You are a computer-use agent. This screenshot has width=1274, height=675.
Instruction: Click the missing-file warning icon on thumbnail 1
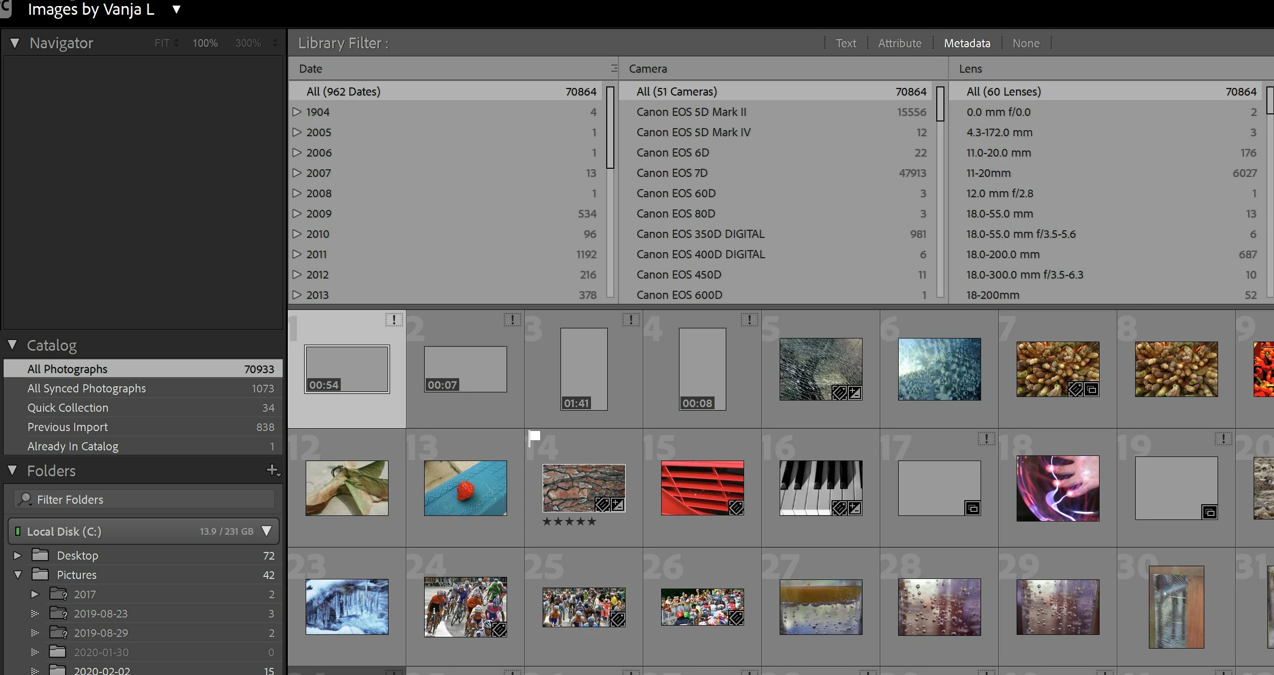click(394, 320)
